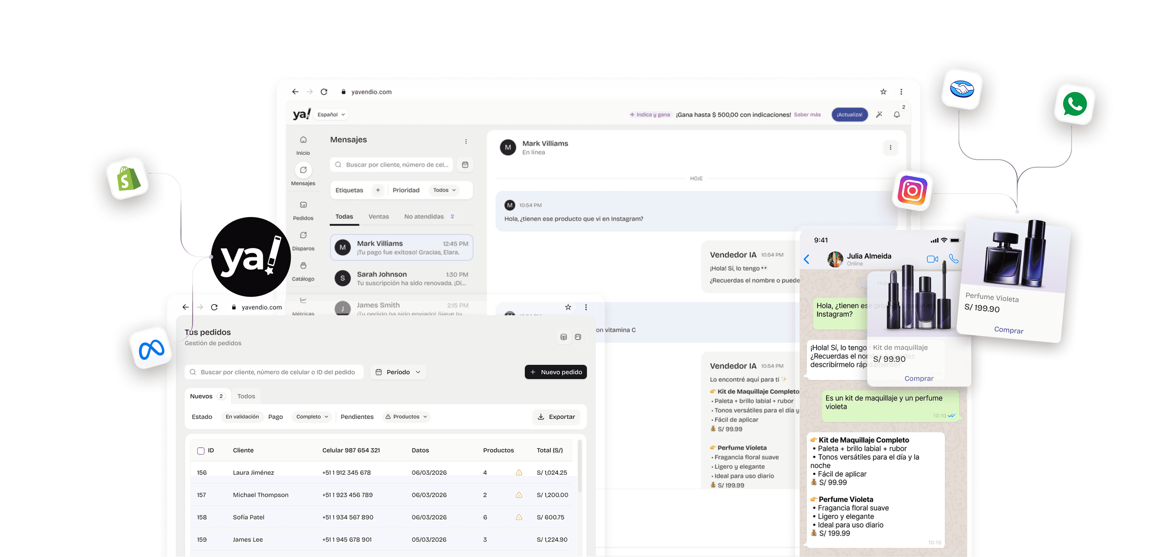Select the Todos orders tab
The width and height of the screenshot is (1151, 557).
click(246, 396)
